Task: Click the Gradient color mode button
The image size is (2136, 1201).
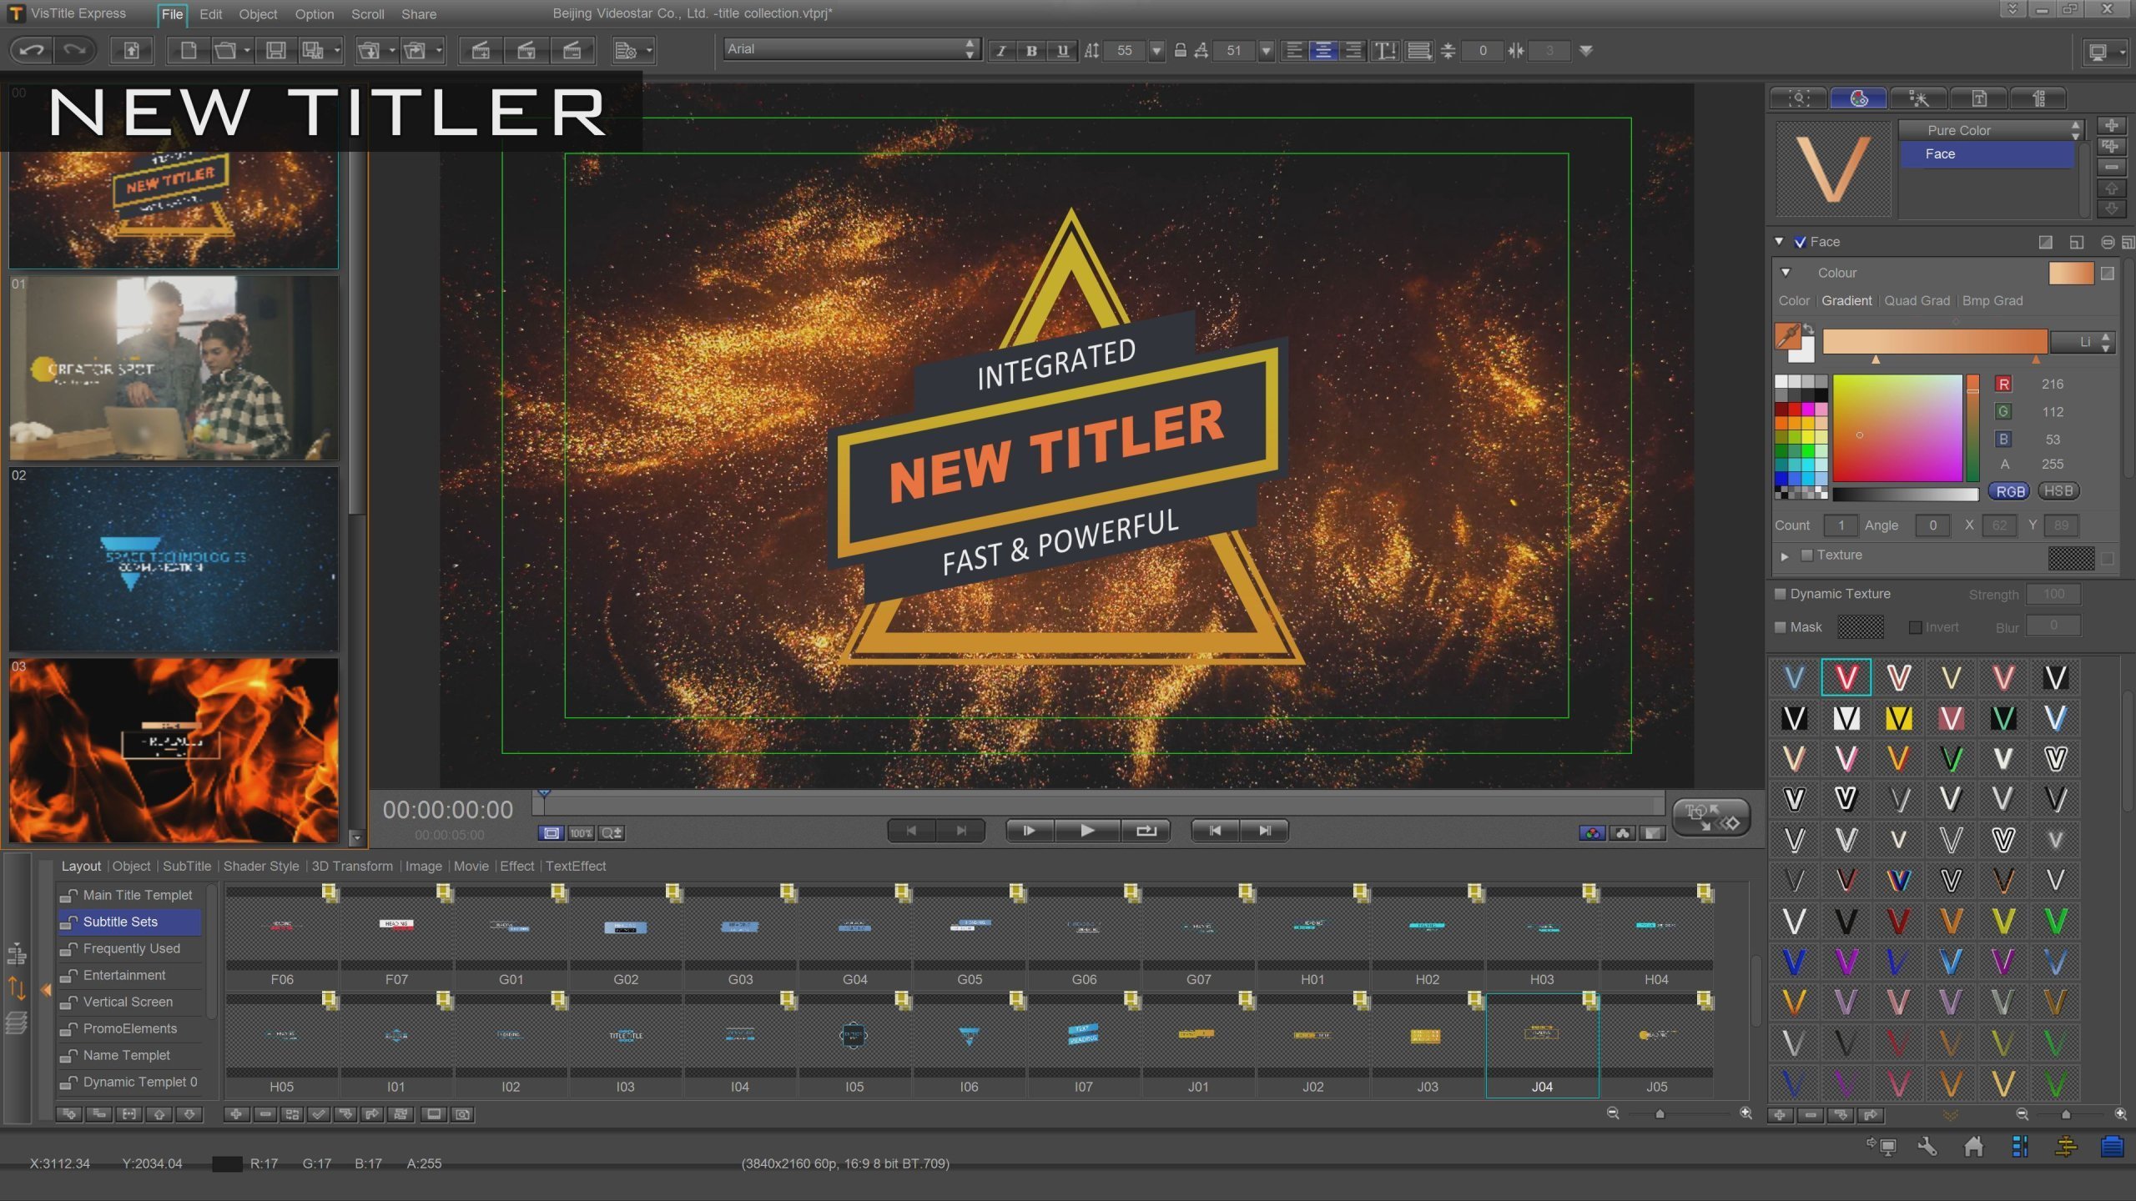Action: point(1846,300)
